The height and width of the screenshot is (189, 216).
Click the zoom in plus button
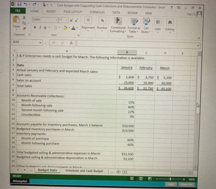[x=184, y=179]
